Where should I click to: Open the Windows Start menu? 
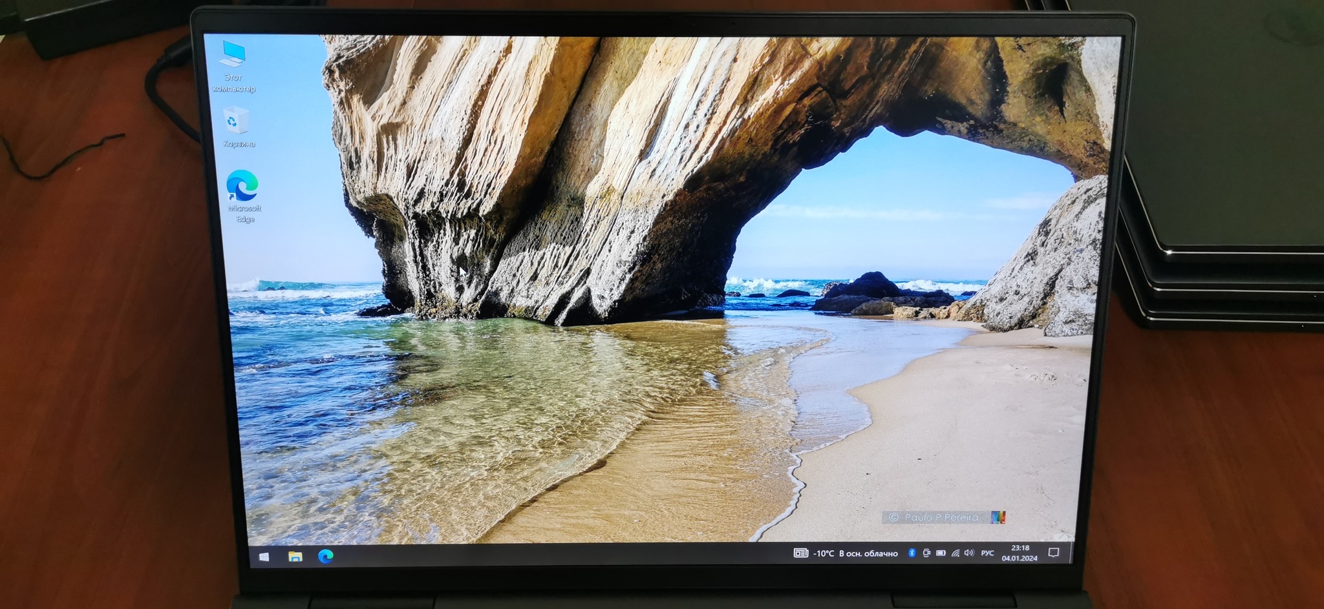pos(264,556)
